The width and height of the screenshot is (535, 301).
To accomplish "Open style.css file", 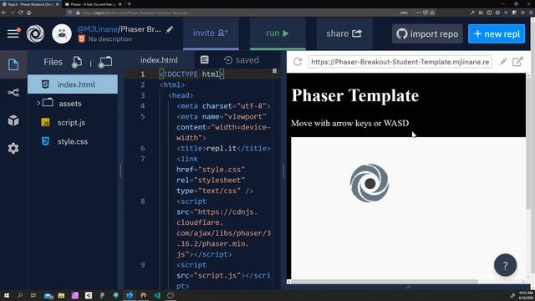I will pyautogui.click(x=73, y=141).
